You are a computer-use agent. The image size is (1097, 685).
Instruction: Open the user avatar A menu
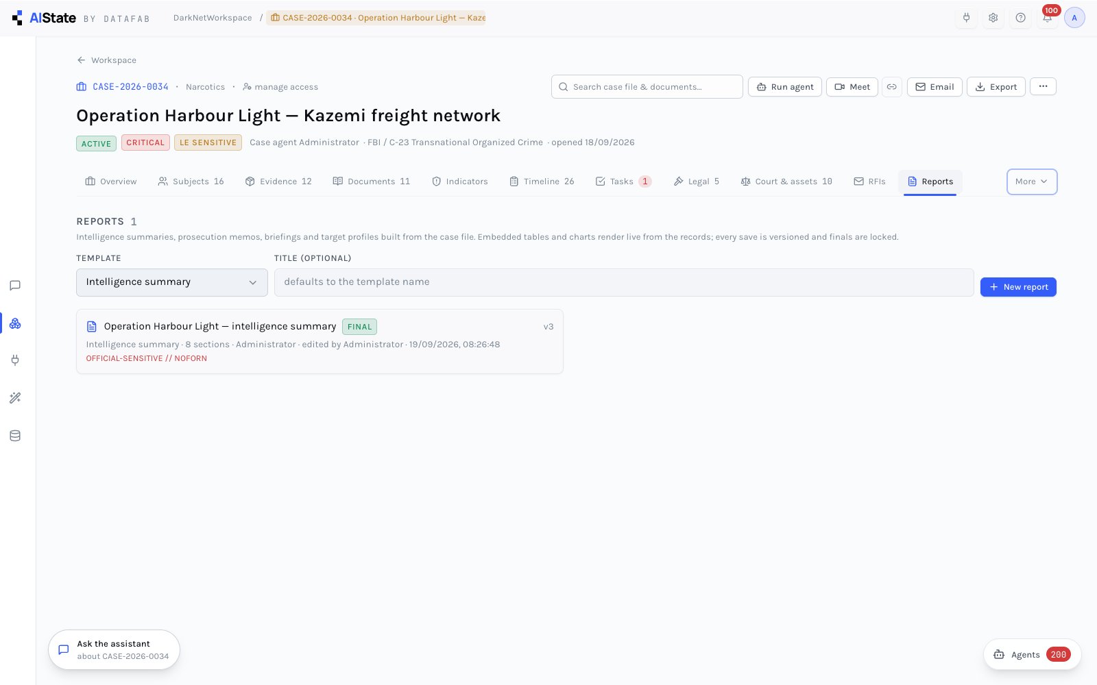point(1074,18)
